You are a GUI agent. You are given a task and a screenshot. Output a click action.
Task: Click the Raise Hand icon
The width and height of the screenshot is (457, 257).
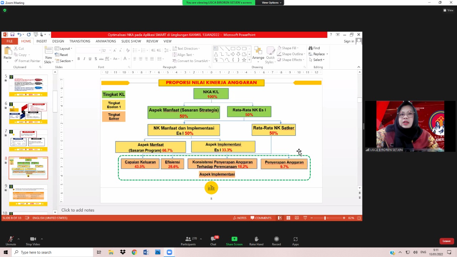(256, 239)
